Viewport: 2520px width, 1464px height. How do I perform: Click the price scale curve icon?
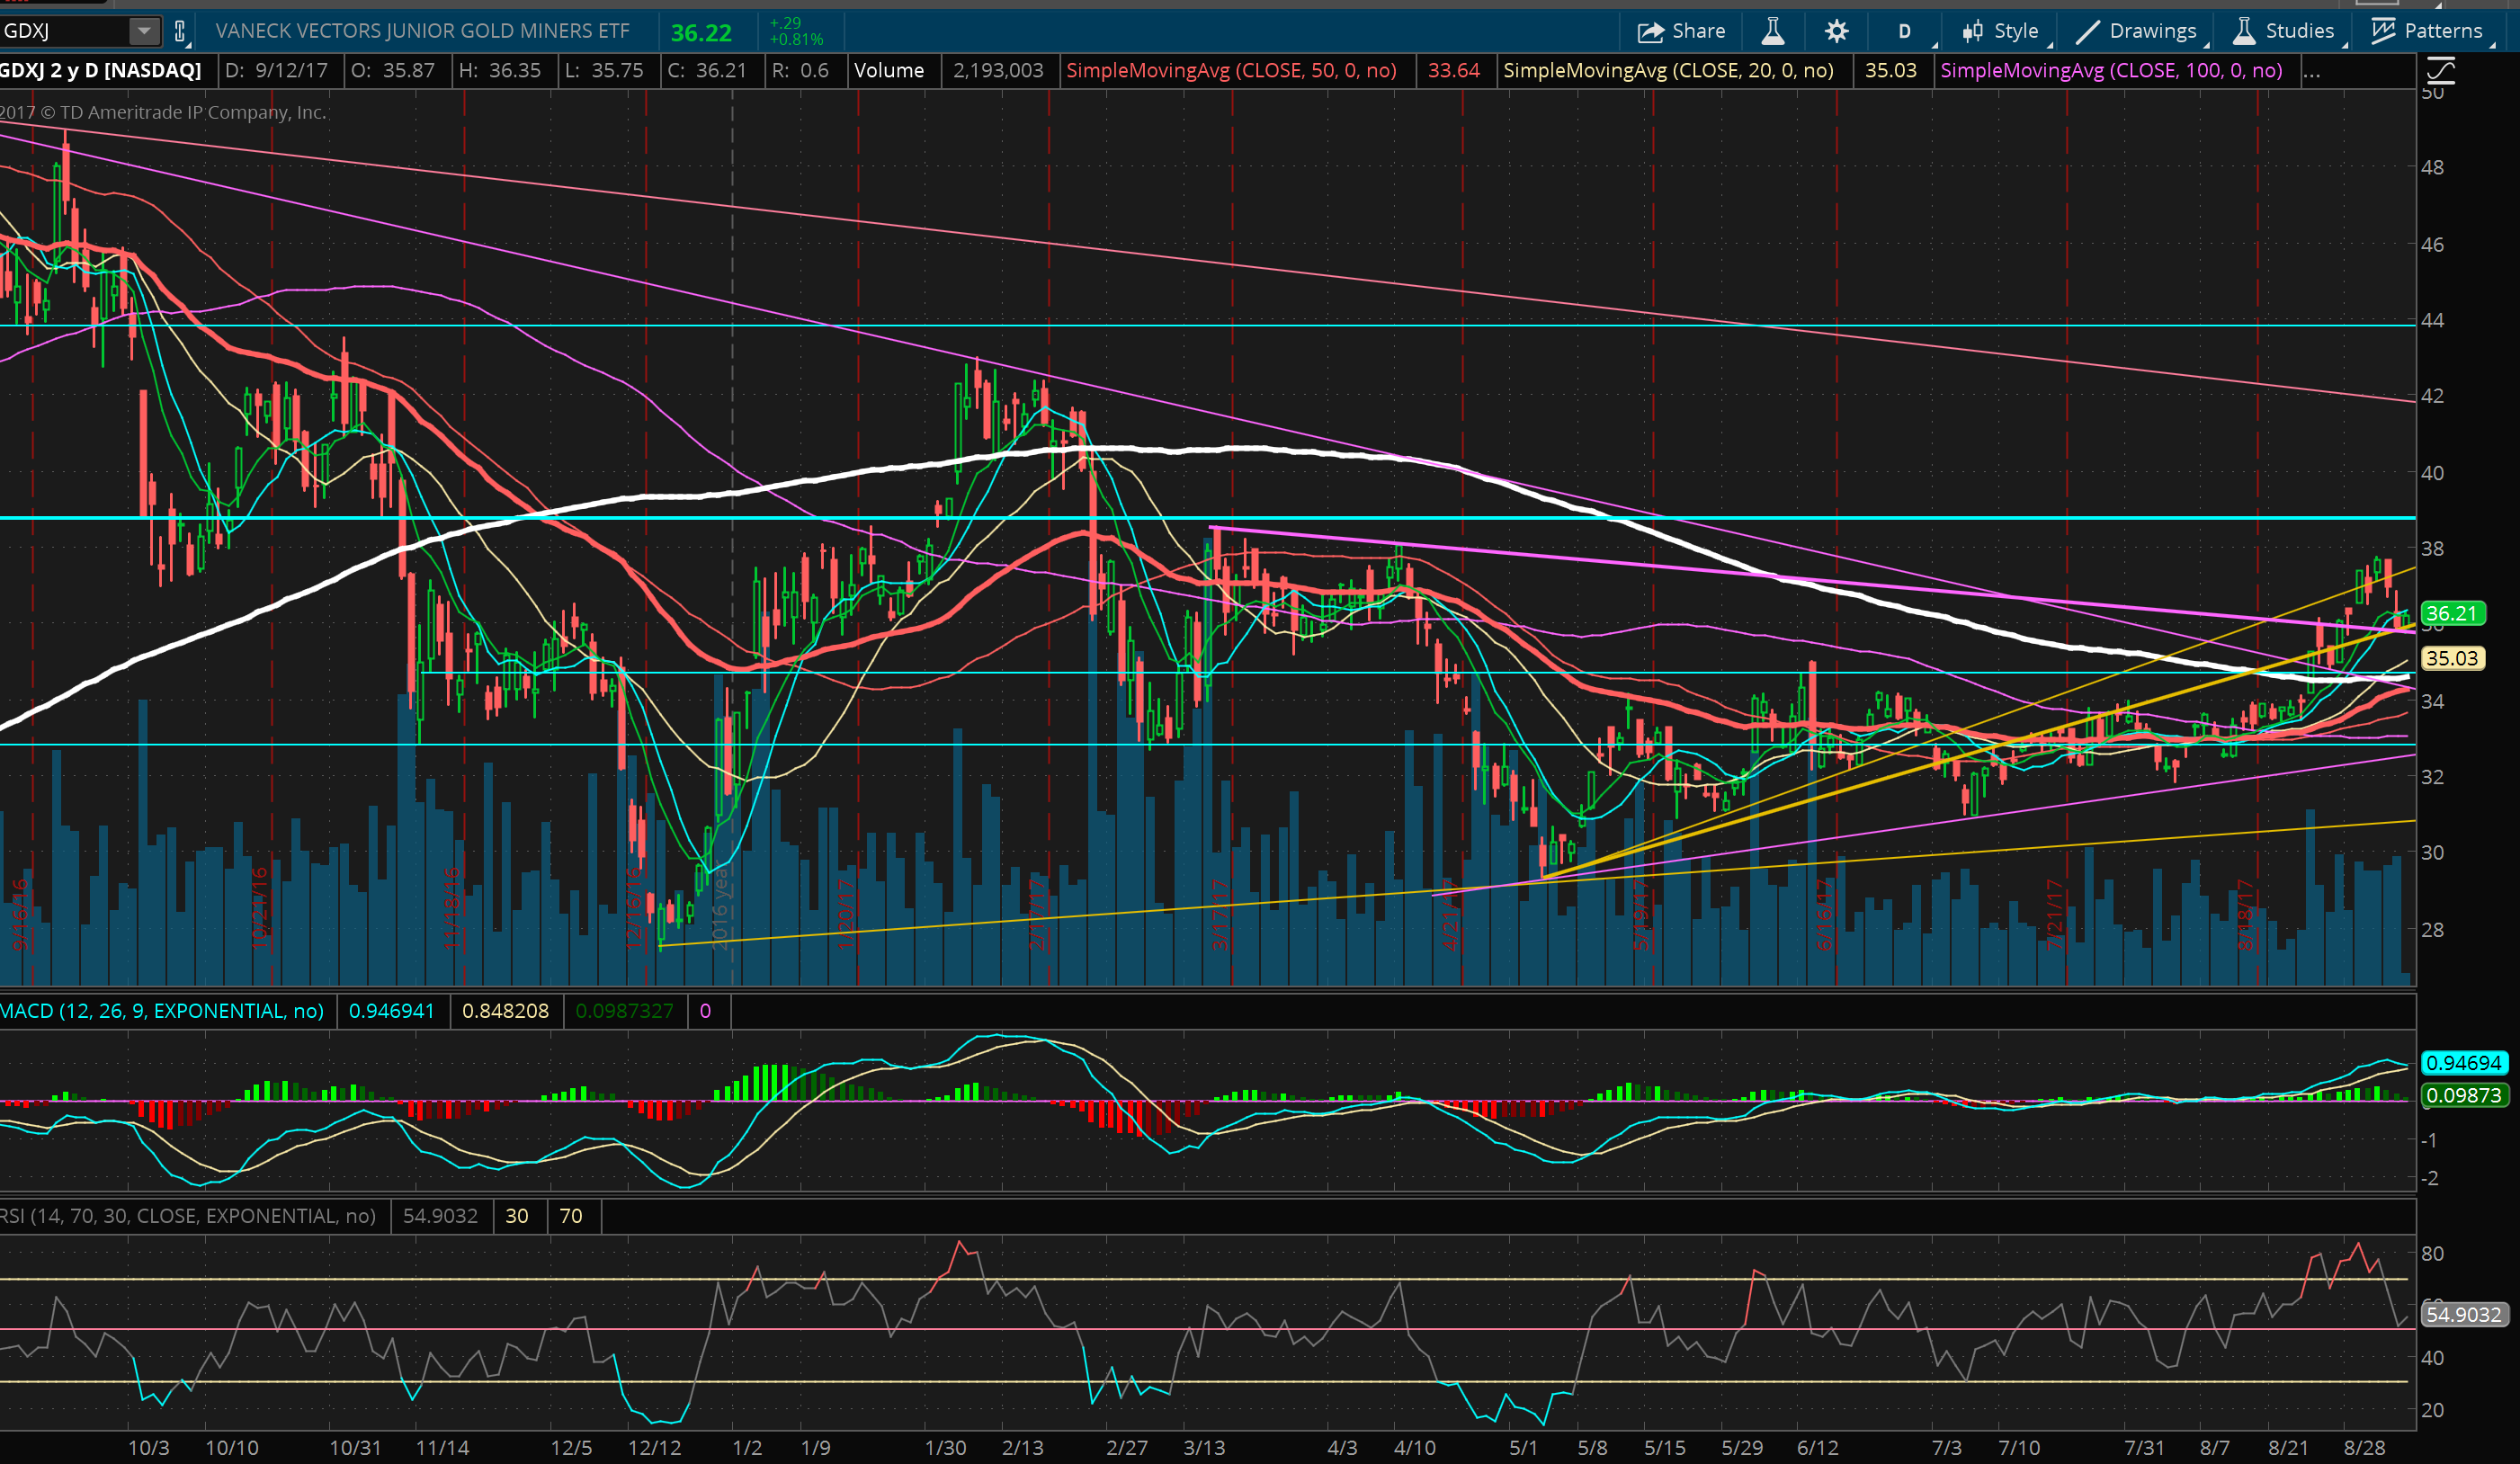pos(2440,71)
